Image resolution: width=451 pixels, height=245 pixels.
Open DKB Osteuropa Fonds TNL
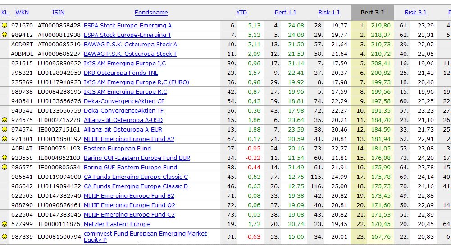(x=121, y=73)
